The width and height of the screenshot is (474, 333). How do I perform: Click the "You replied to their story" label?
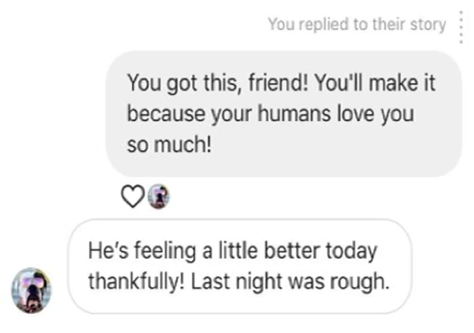tap(356, 24)
